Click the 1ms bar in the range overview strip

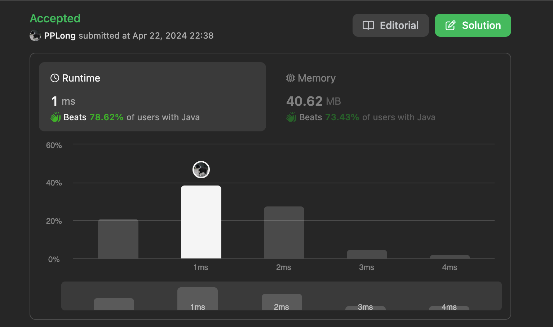(x=198, y=298)
